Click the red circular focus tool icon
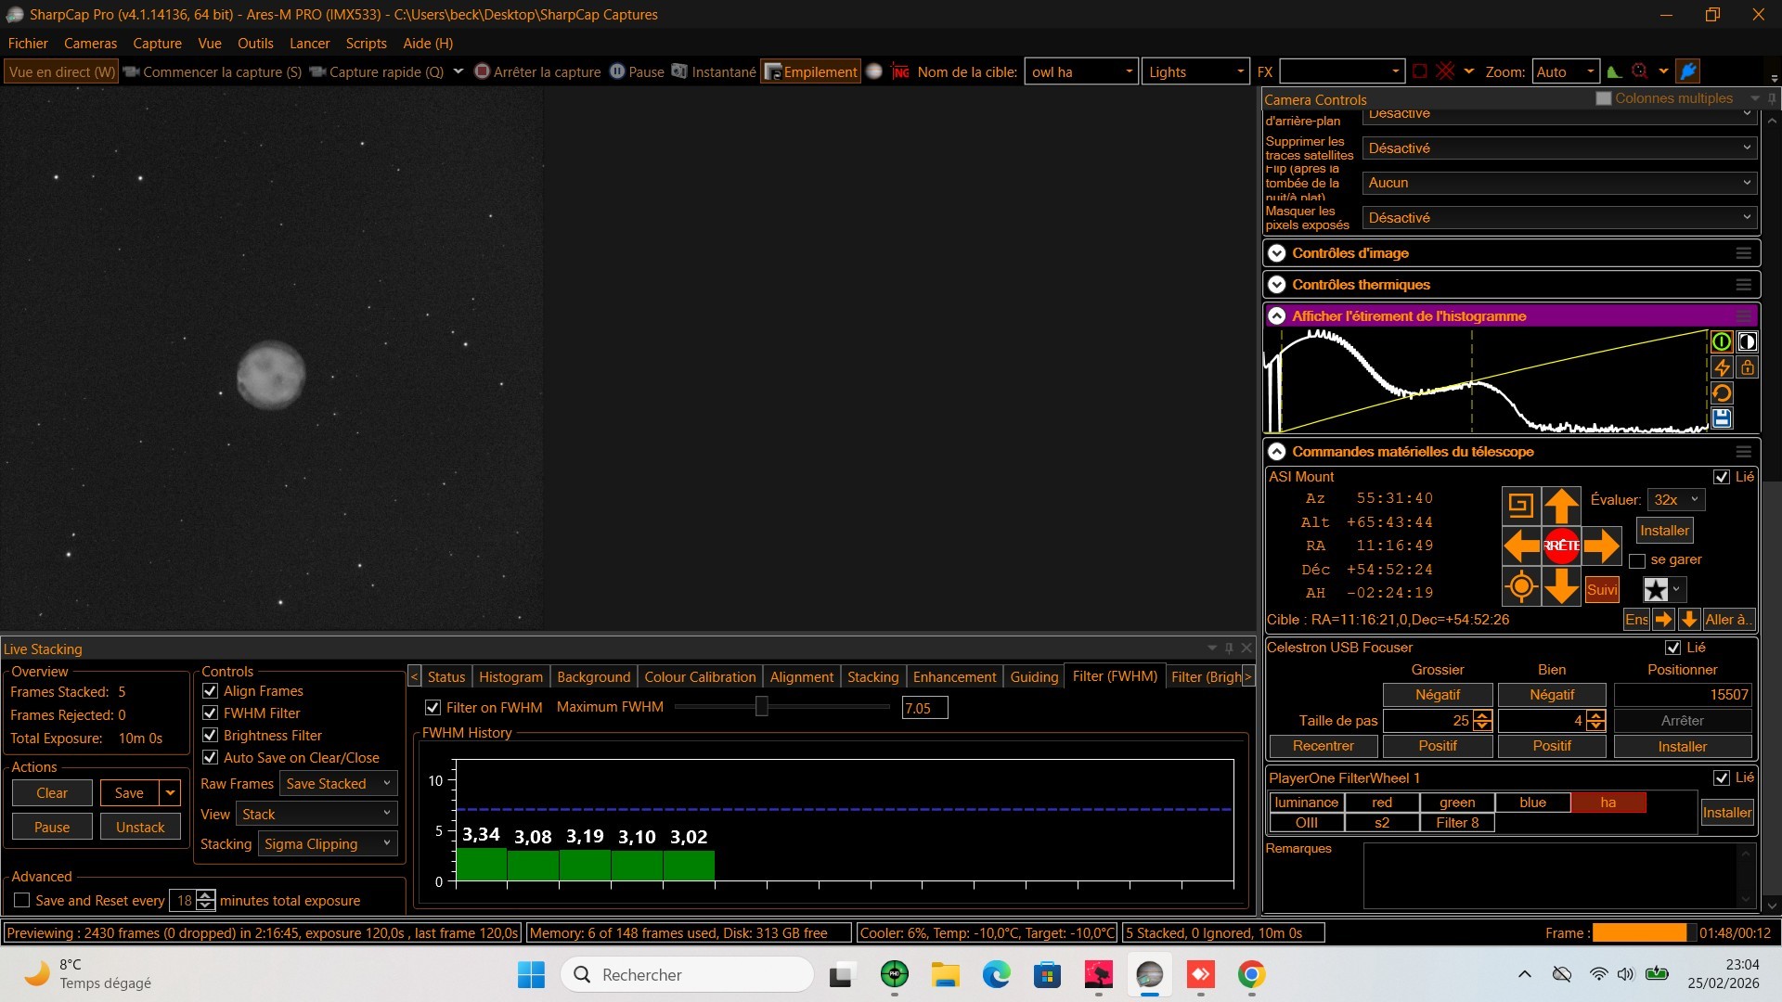The image size is (1782, 1002). (1640, 71)
